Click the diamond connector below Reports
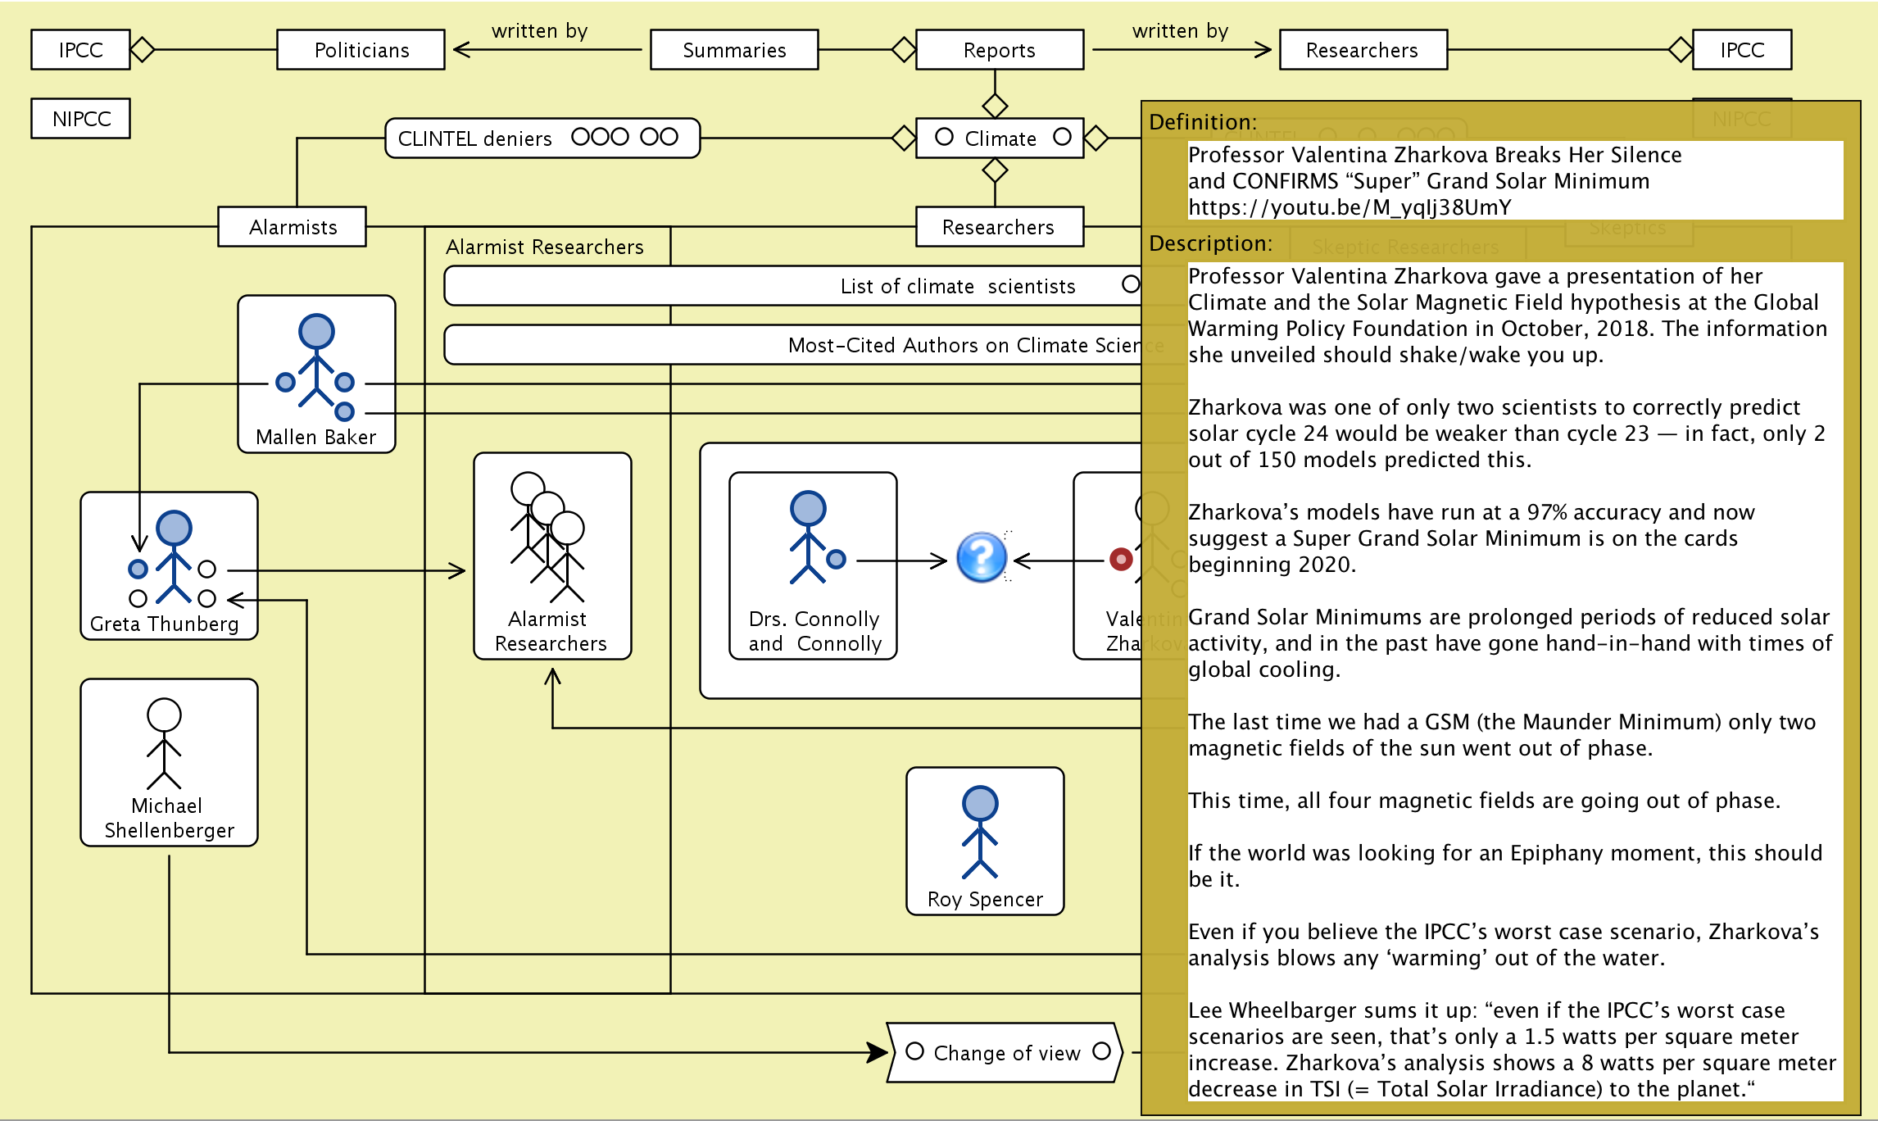This screenshot has width=1878, height=1121. pos(995,106)
